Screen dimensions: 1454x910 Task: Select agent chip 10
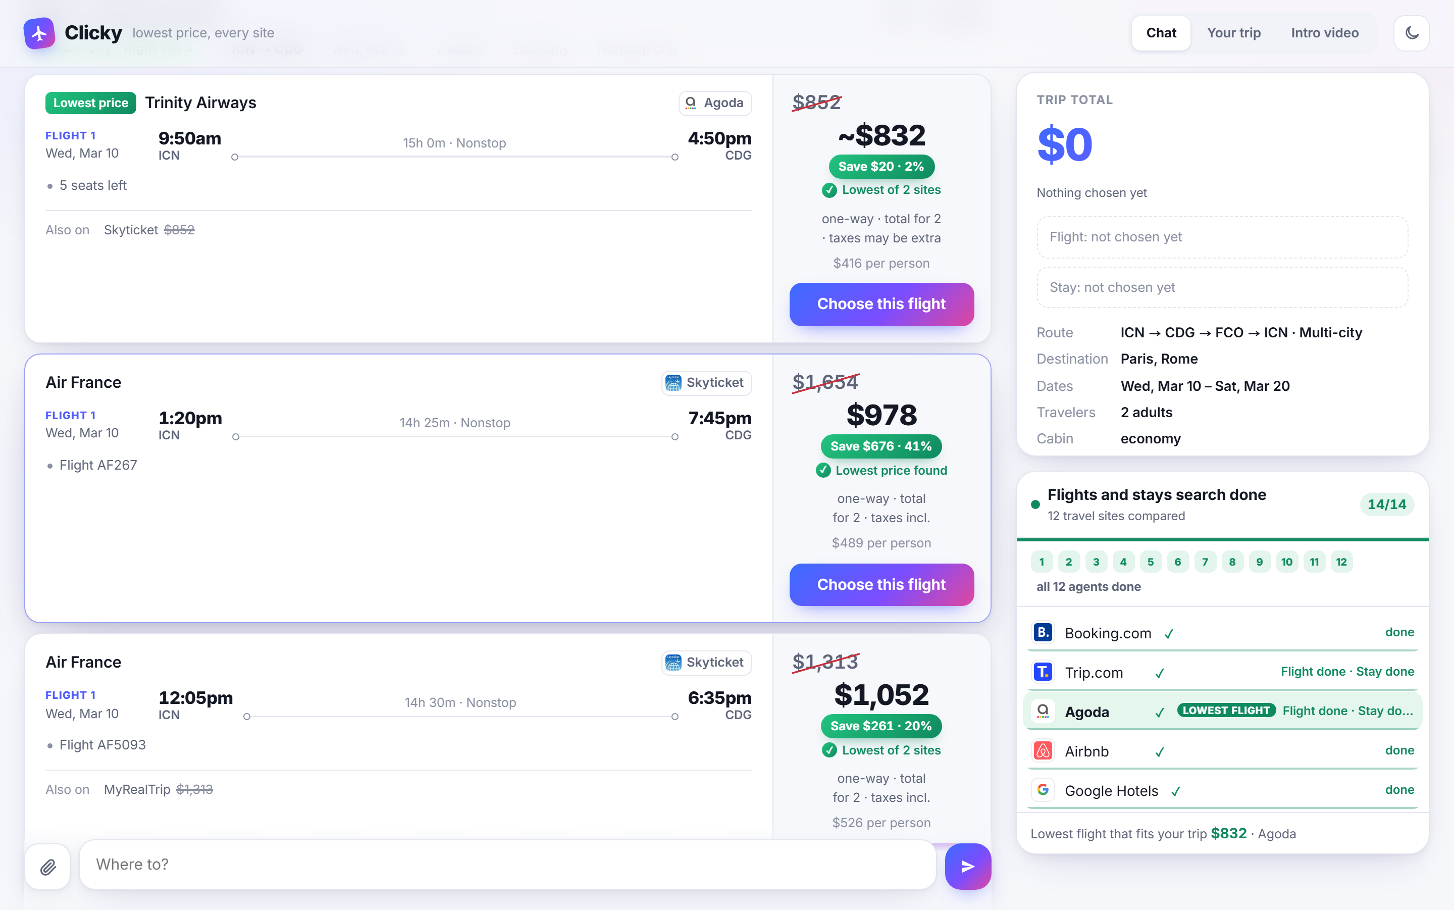coord(1287,562)
